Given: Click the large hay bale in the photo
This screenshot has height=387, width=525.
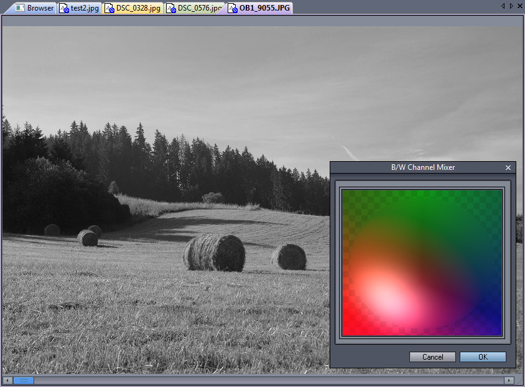Looking at the screenshot, I should [x=214, y=253].
